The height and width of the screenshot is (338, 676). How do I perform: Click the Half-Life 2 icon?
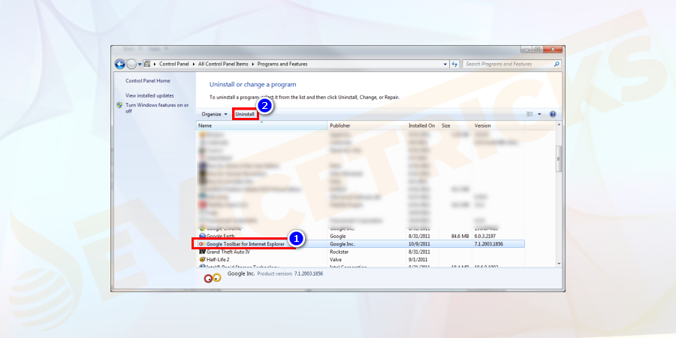(202, 259)
